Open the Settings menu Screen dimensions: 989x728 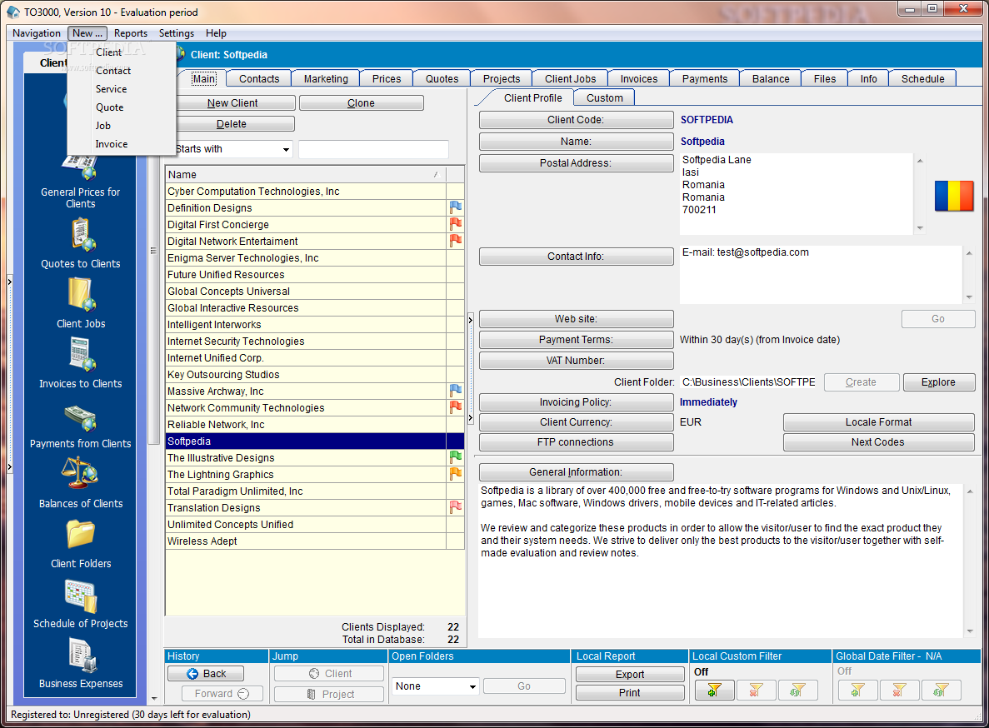click(x=177, y=33)
